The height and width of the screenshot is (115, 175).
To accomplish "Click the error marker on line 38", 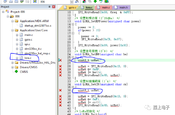I will 60,96.
